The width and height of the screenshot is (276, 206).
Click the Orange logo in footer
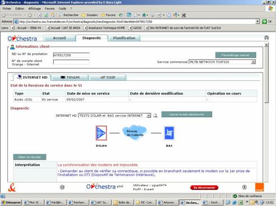click(259, 187)
